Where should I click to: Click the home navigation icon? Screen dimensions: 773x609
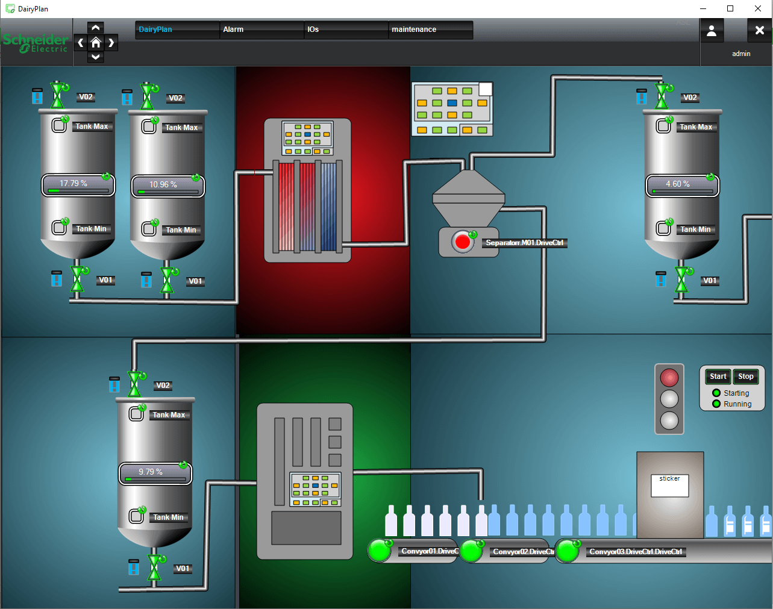tap(95, 42)
